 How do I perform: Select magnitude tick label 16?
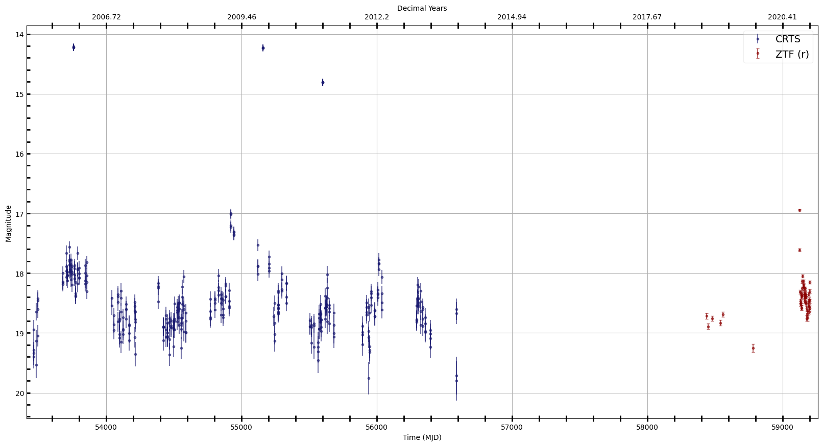click(x=19, y=154)
